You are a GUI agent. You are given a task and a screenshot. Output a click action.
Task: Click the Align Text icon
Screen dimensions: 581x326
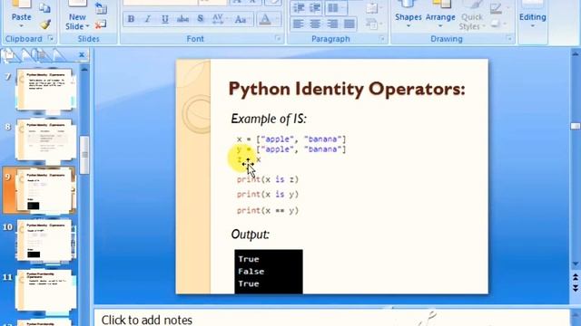371,24
